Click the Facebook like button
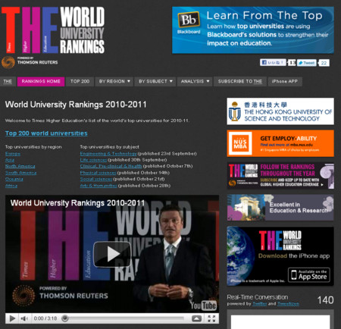 pyautogui.click(x=273, y=62)
